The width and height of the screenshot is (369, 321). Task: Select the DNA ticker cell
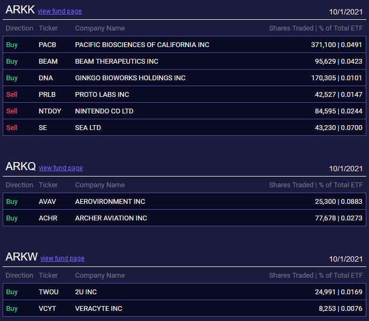[46, 78]
